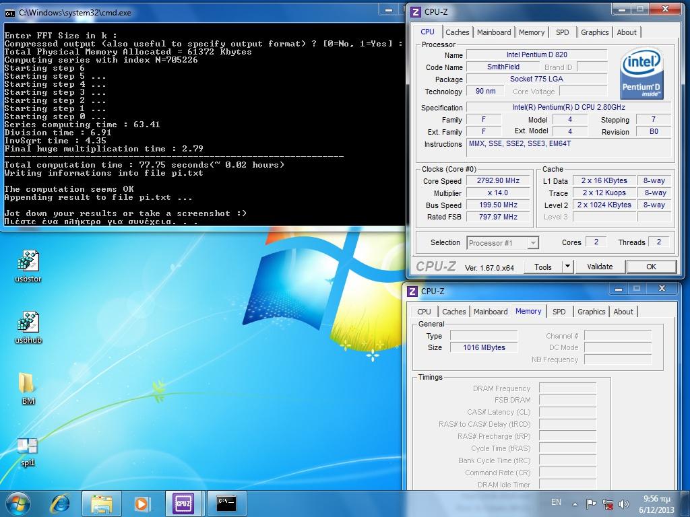This screenshot has width=690, height=517.
Task: Open CPU tab in top CPU-Z window
Action: (427, 32)
